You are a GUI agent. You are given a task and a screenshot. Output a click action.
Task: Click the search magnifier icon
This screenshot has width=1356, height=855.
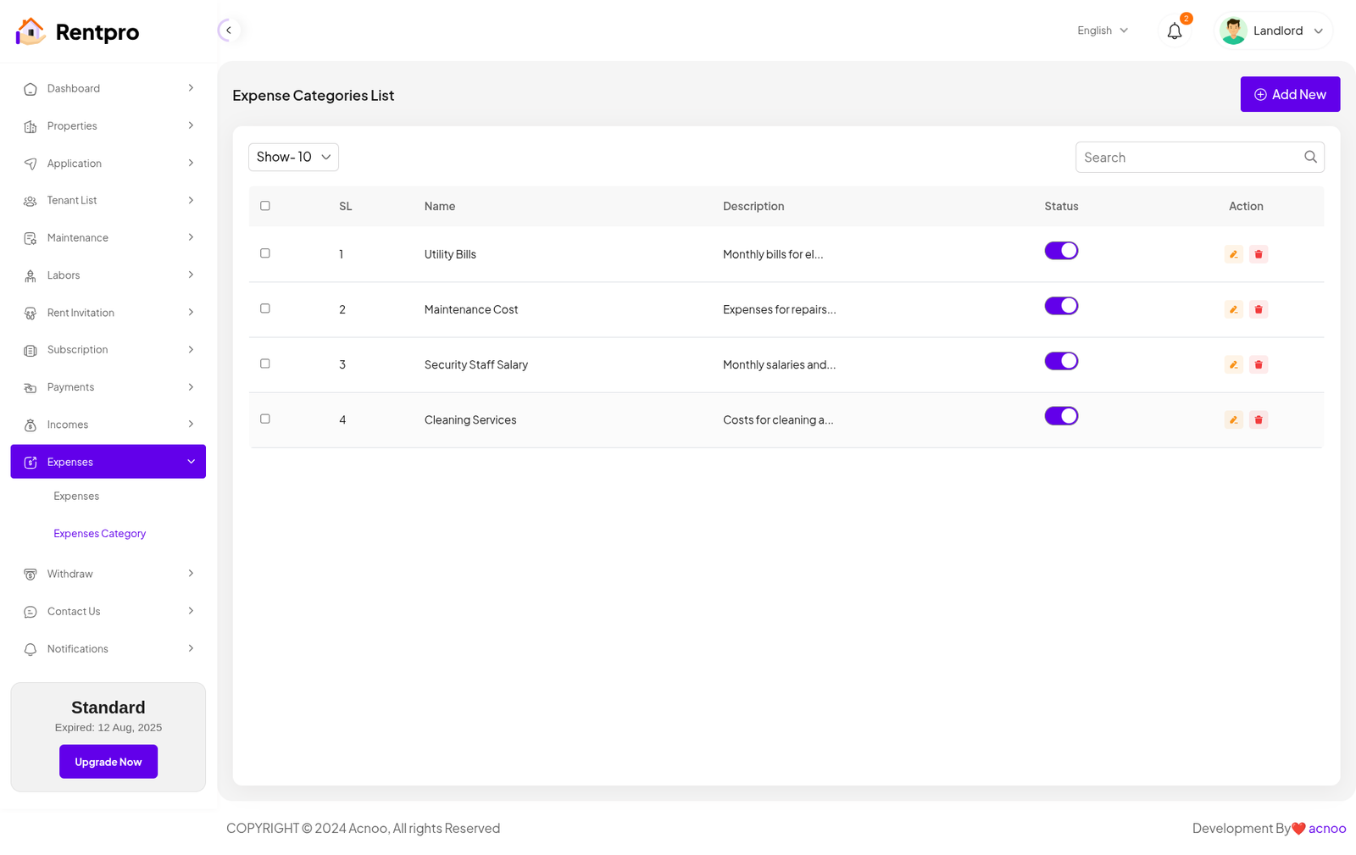tap(1310, 157)
